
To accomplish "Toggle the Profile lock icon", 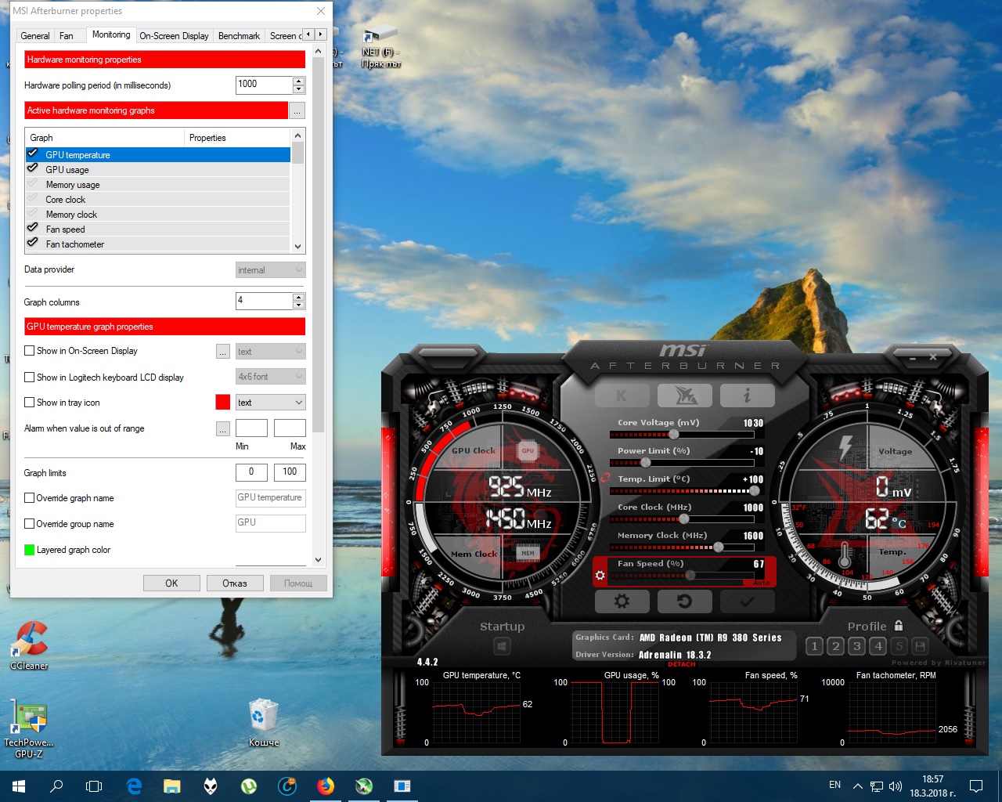I will [x=899, y=626].
